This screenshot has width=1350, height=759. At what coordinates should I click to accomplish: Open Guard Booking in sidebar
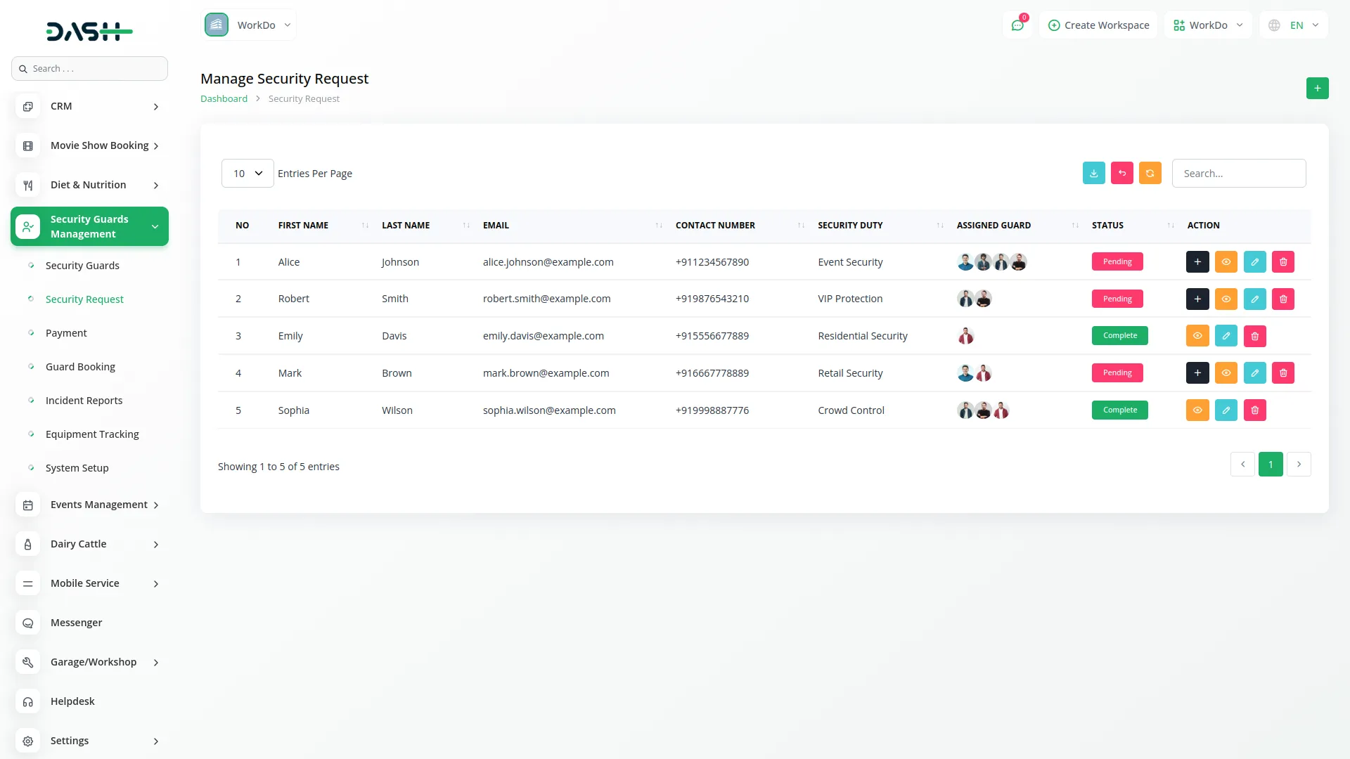coord(80,367)
